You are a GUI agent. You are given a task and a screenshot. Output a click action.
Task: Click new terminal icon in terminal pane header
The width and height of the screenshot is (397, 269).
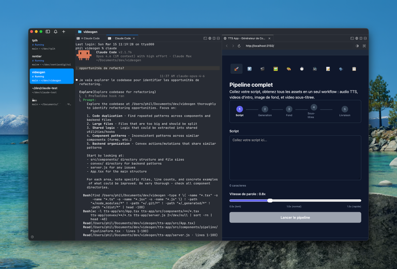pos(205,38)
